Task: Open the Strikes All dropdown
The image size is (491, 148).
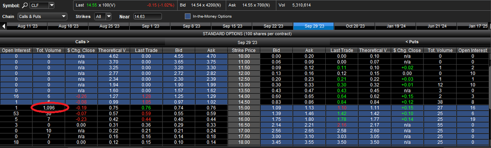Action: tap(108, 17)
